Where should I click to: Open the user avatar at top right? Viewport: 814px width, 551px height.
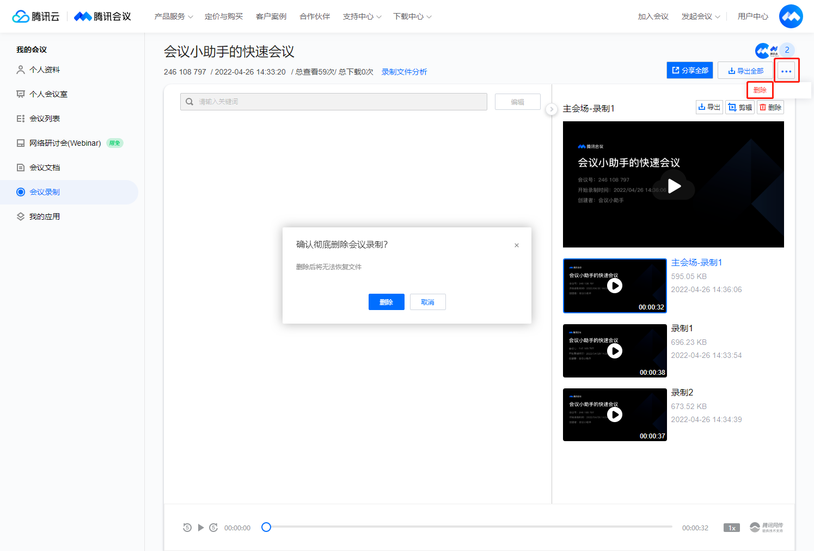[791, 16]
